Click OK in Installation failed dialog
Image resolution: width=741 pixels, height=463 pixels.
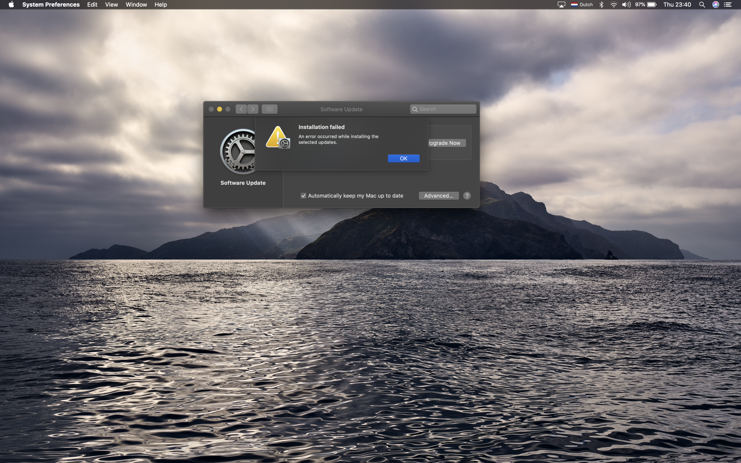click(403, 159)
